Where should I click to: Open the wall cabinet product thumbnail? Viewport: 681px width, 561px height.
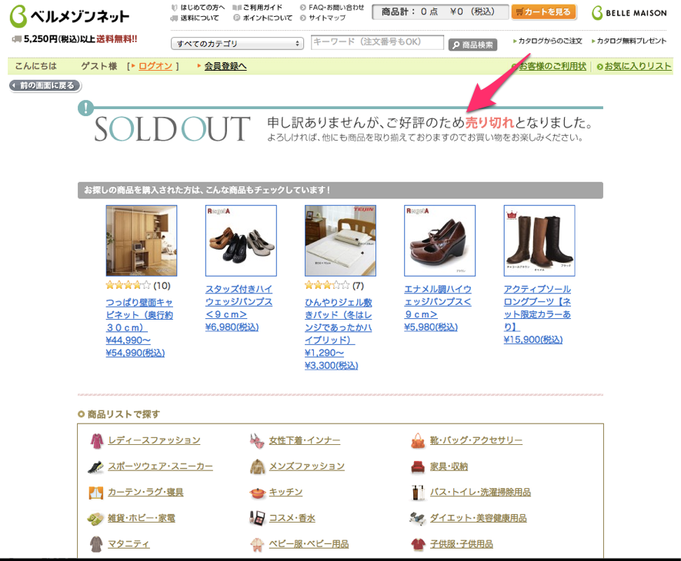pos(141,241)
